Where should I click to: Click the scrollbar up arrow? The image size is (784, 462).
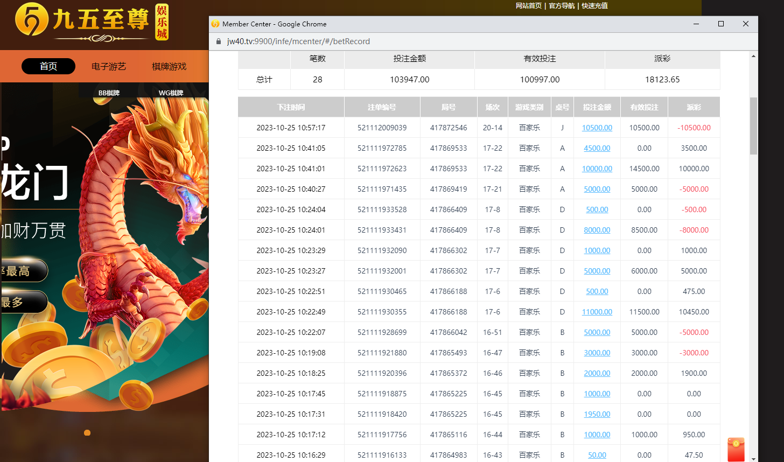(753, 56)
